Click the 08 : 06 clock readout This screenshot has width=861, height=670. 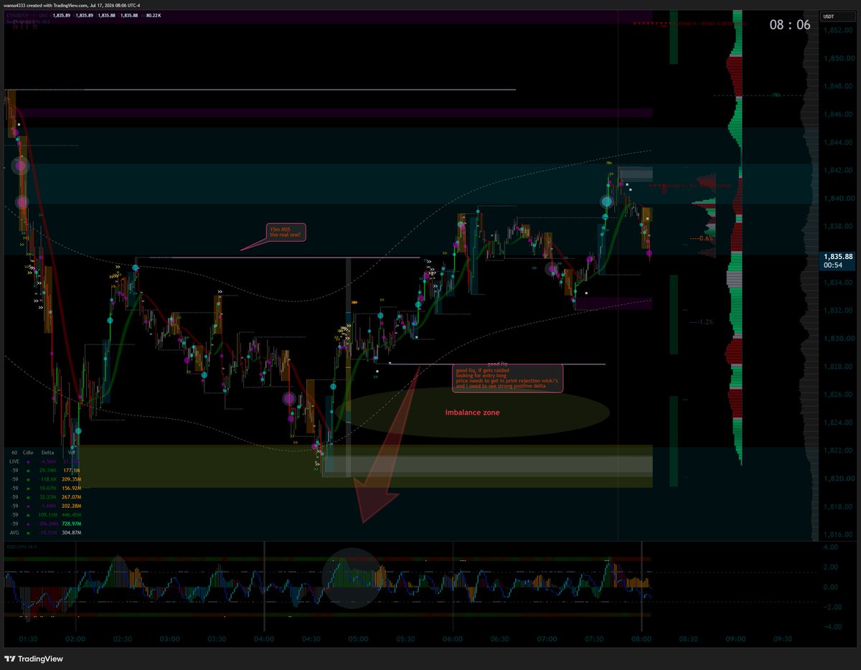(x=790, y=24)
